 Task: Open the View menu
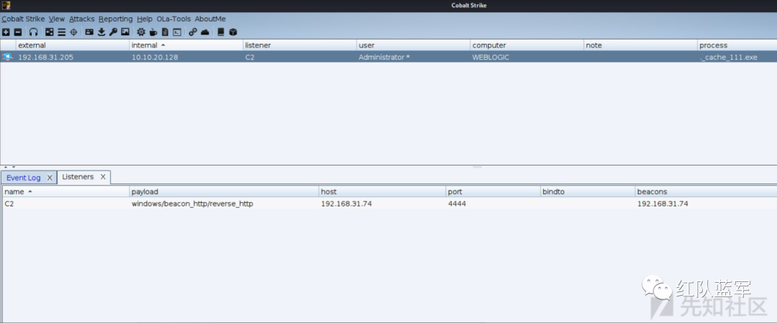(57, 19)
